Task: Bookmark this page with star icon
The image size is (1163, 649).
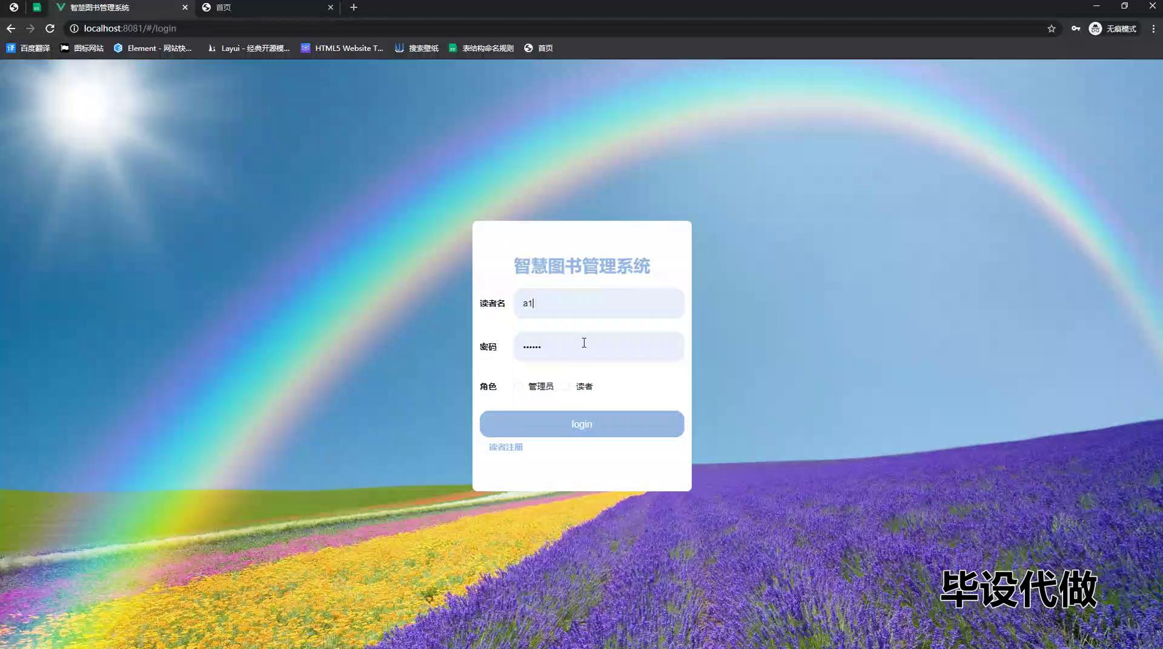Action: [1052, 28]
